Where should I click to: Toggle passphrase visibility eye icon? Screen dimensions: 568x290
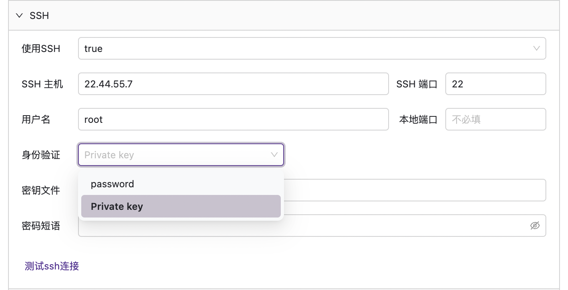click(535, 226)
